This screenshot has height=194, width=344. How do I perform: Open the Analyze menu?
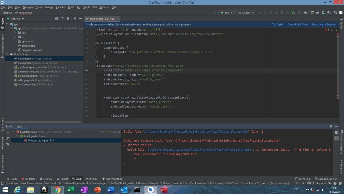click(49, 7)
